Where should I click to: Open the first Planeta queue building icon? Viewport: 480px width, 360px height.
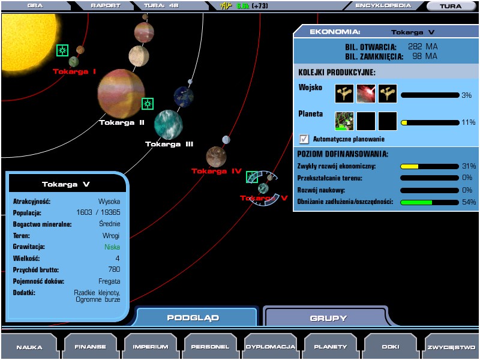tap(344, 121)
